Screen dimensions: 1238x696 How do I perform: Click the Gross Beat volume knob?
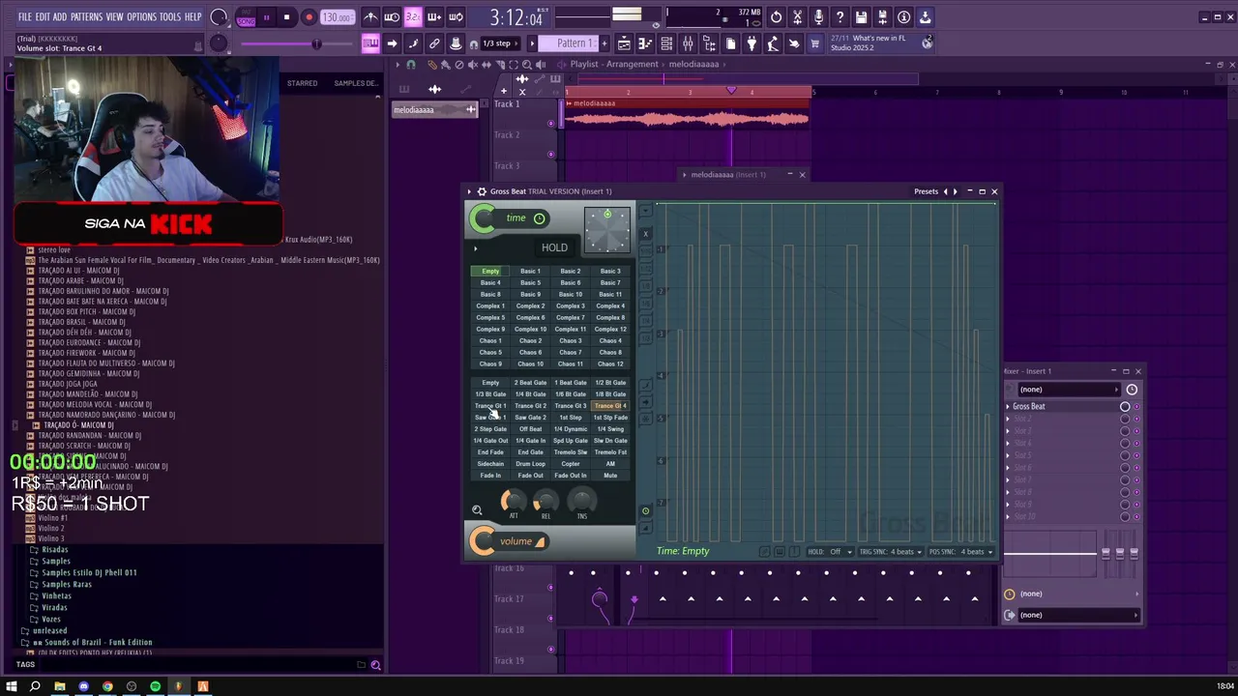(483, 541)
